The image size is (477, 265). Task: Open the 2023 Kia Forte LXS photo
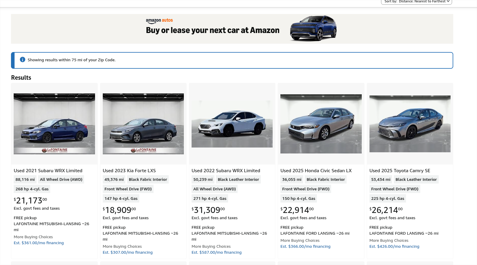point(143,124)
